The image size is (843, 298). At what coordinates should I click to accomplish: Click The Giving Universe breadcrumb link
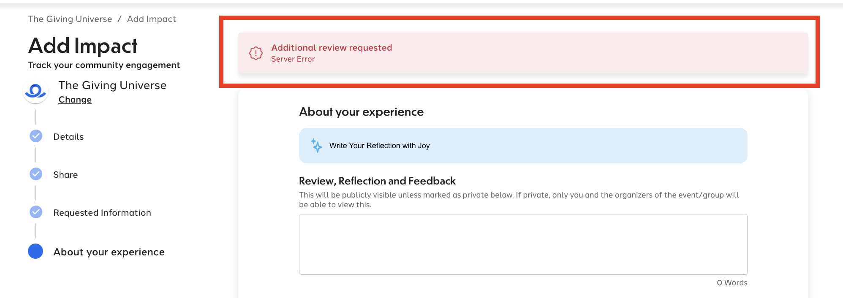tap(70, 19)
